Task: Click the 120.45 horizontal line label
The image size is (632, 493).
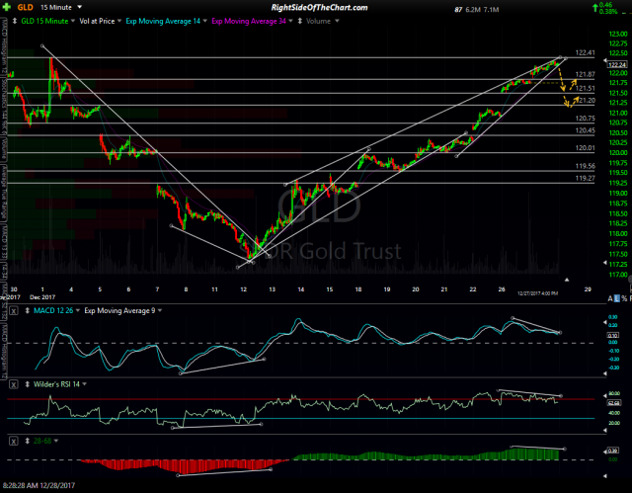Action: (x=585, y=130)
